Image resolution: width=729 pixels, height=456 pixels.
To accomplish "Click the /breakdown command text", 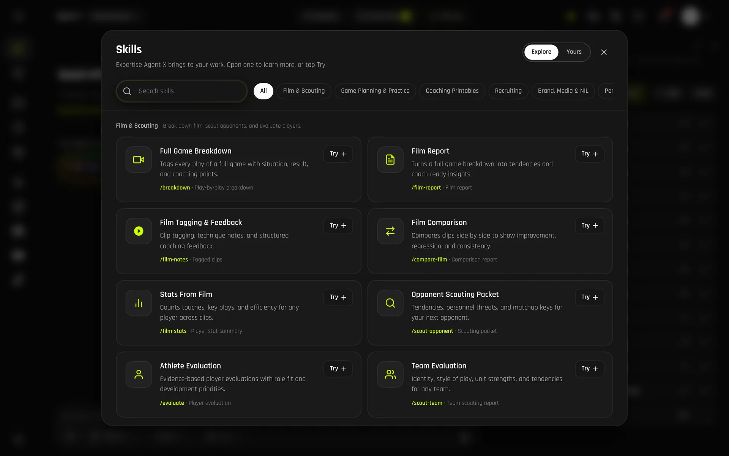I will (x=175, y=188).
